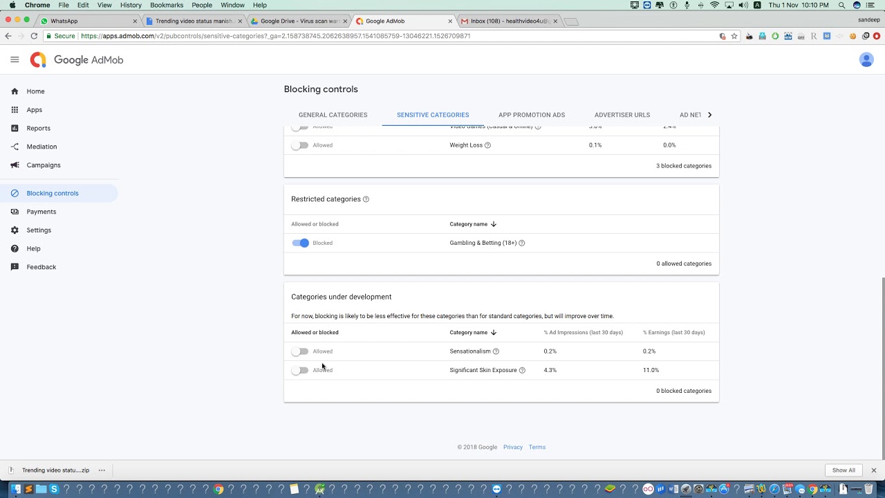Viewport: 885px width, 498px height.
Task: Unblock the Gambling & Betting toggle
Action: (300, 243)
